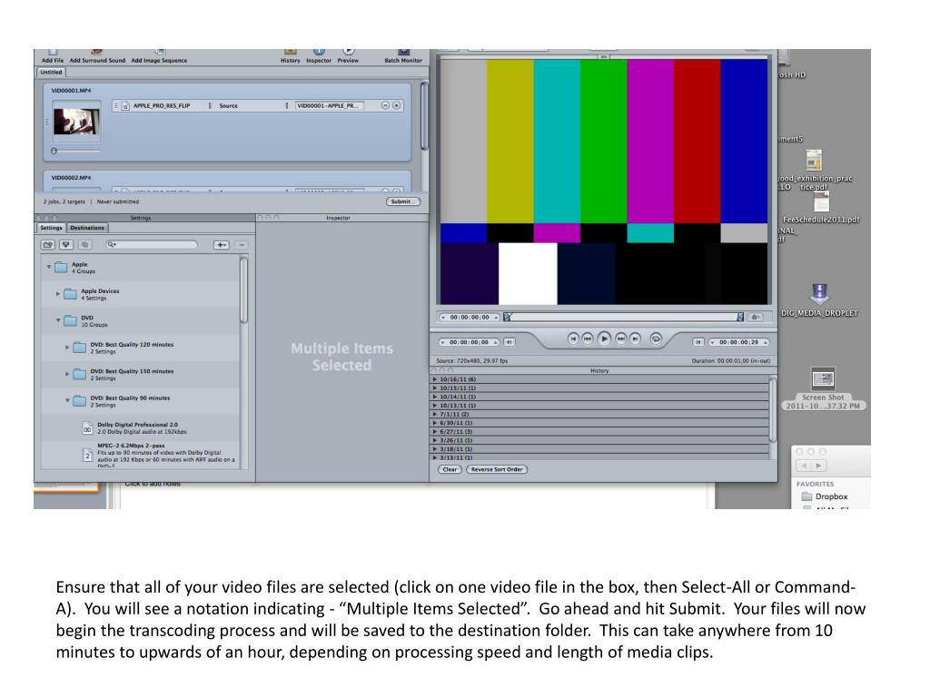
Task: Click the duplicate selected setting icon
Action: 84,245
